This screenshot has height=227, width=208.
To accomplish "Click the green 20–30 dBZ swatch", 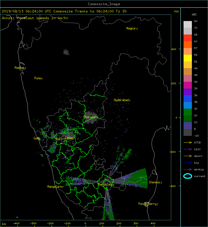I will 188,112.
